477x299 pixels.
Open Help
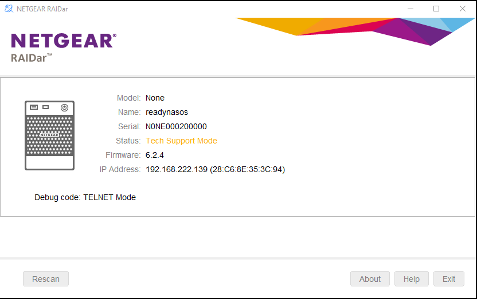(412, 278)
